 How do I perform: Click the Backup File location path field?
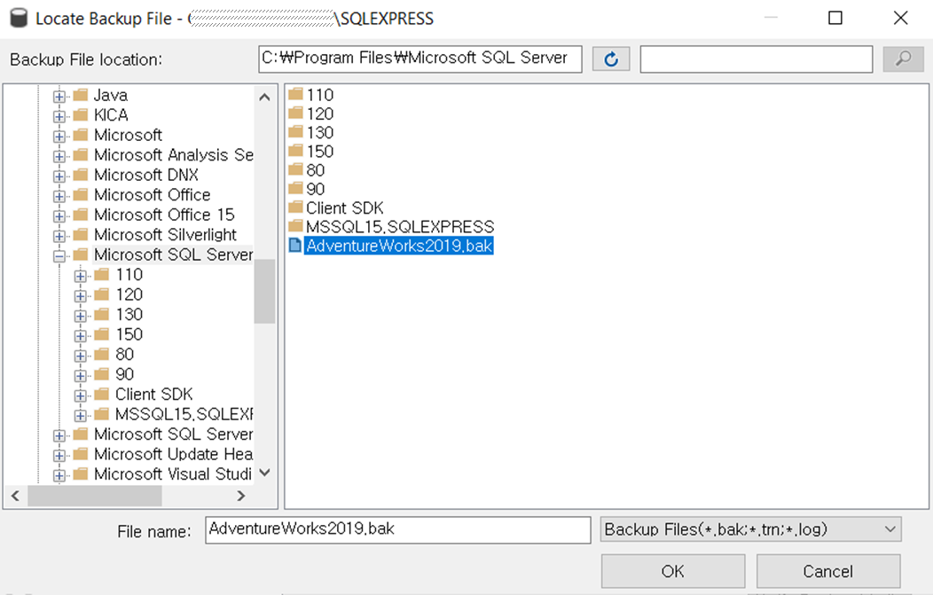tap(420, 59)
